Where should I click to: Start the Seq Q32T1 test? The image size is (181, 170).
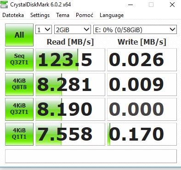(x=19, y=60)
